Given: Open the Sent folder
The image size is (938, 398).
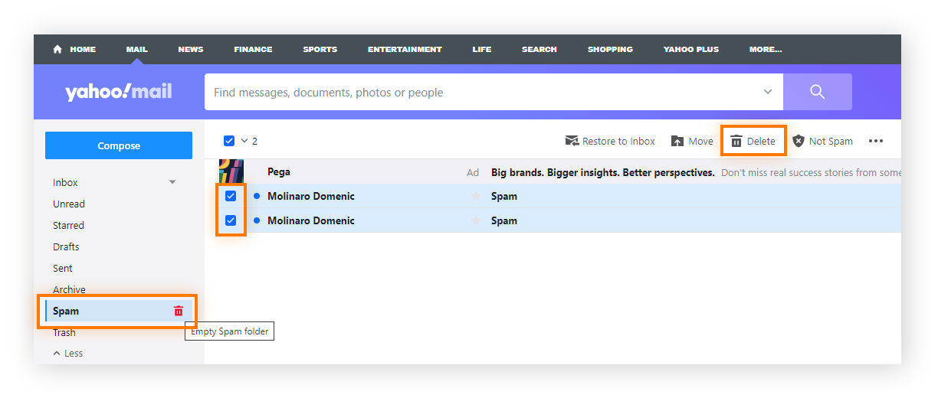Looking at the screenshot, I should point(63,268).
